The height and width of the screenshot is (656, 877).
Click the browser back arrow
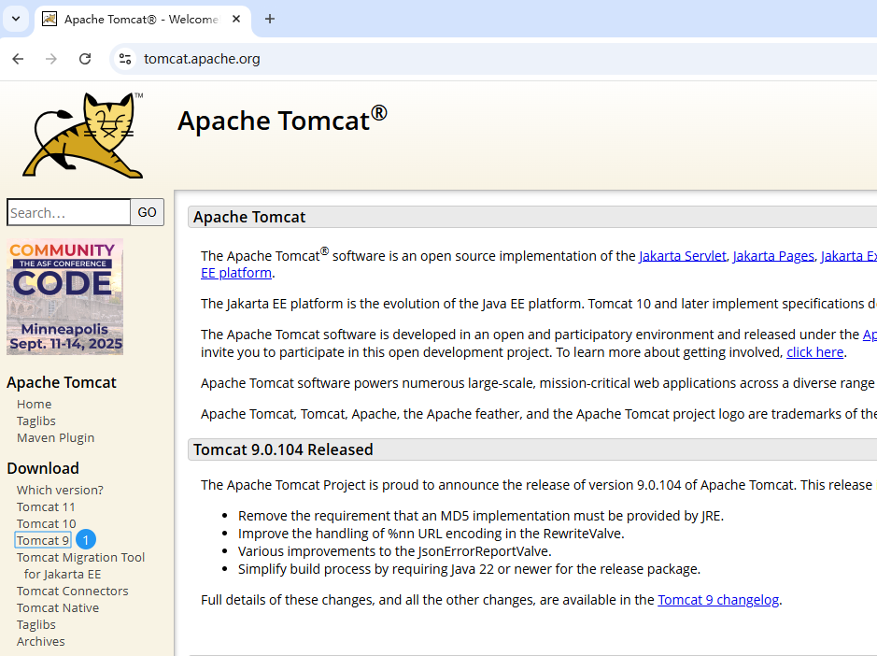pos(18,59)
